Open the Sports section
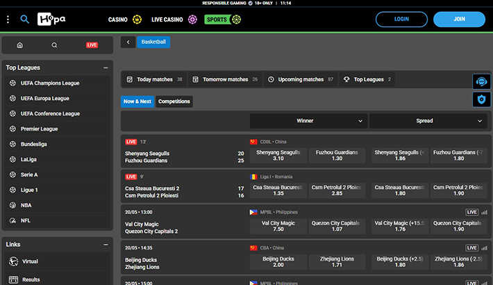 click(x=223, y=19)
